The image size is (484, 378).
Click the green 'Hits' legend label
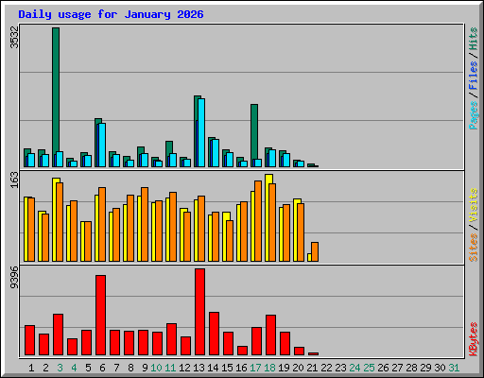pos(474,39)
